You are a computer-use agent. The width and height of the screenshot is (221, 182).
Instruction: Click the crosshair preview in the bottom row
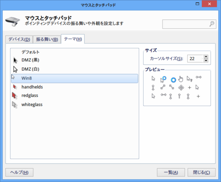[198, 97]
